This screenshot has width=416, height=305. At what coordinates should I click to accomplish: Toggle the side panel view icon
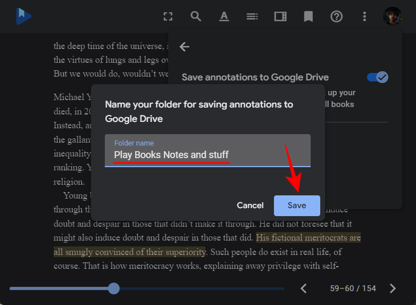coord(280,17)
